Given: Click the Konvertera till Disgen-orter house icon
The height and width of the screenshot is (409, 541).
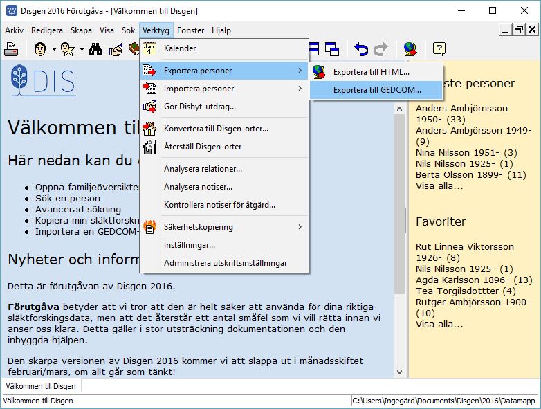Looking at the screenshot, I should click(x=149, y=129).
